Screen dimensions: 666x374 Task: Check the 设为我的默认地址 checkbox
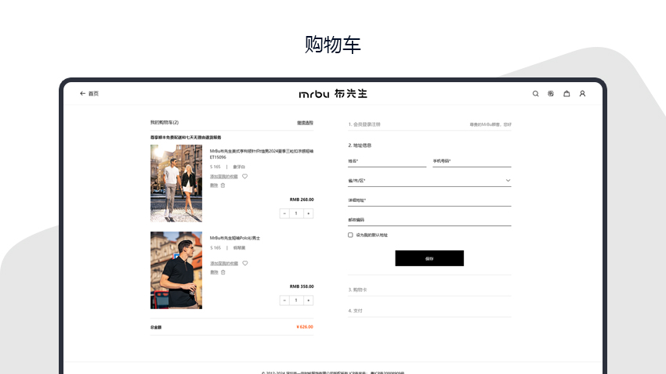click(350, 235)
